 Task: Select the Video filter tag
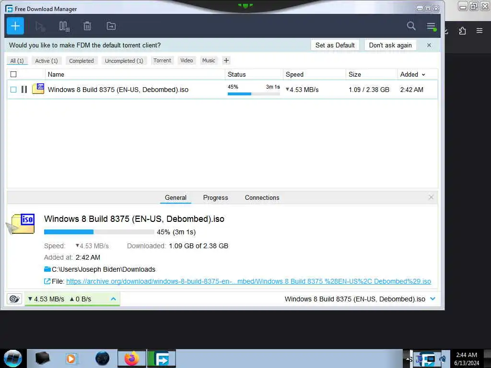click(187, 60)
